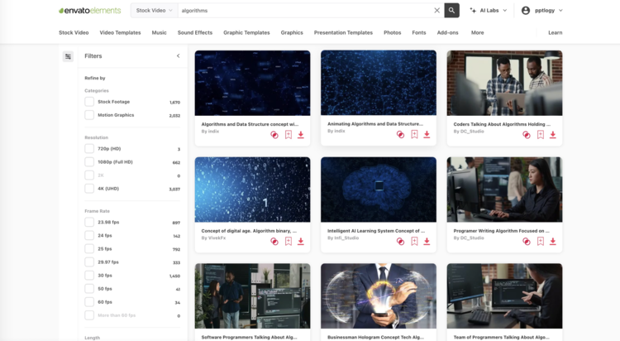Check the 4K (UHD) resolution filter
620x341 pixels.
pos(89,189)
